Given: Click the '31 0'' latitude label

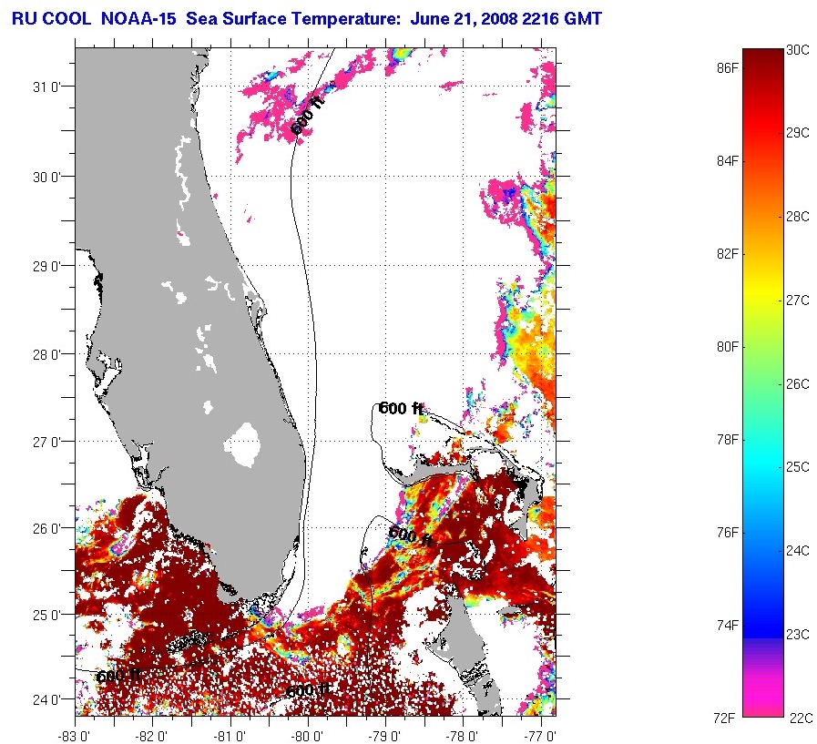Looking at the screenshot, I should point(46,87).
